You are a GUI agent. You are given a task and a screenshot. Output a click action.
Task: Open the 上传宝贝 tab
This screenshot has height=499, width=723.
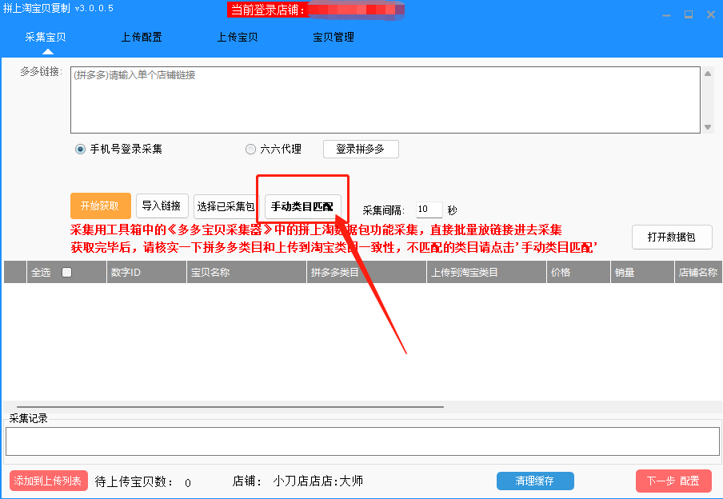click(x=238, y=38)
